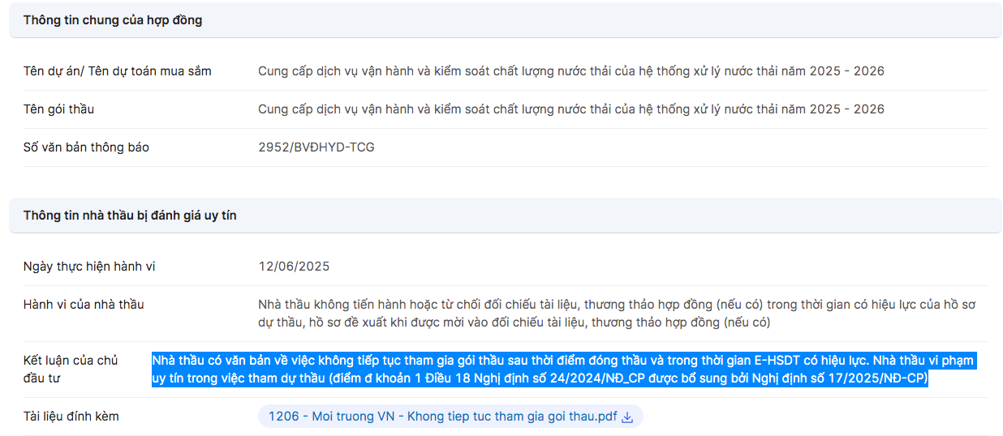Click the 'Tài liệu đính kèm' label
Viewport: 1003px width, 436px height.
(71, 417)
